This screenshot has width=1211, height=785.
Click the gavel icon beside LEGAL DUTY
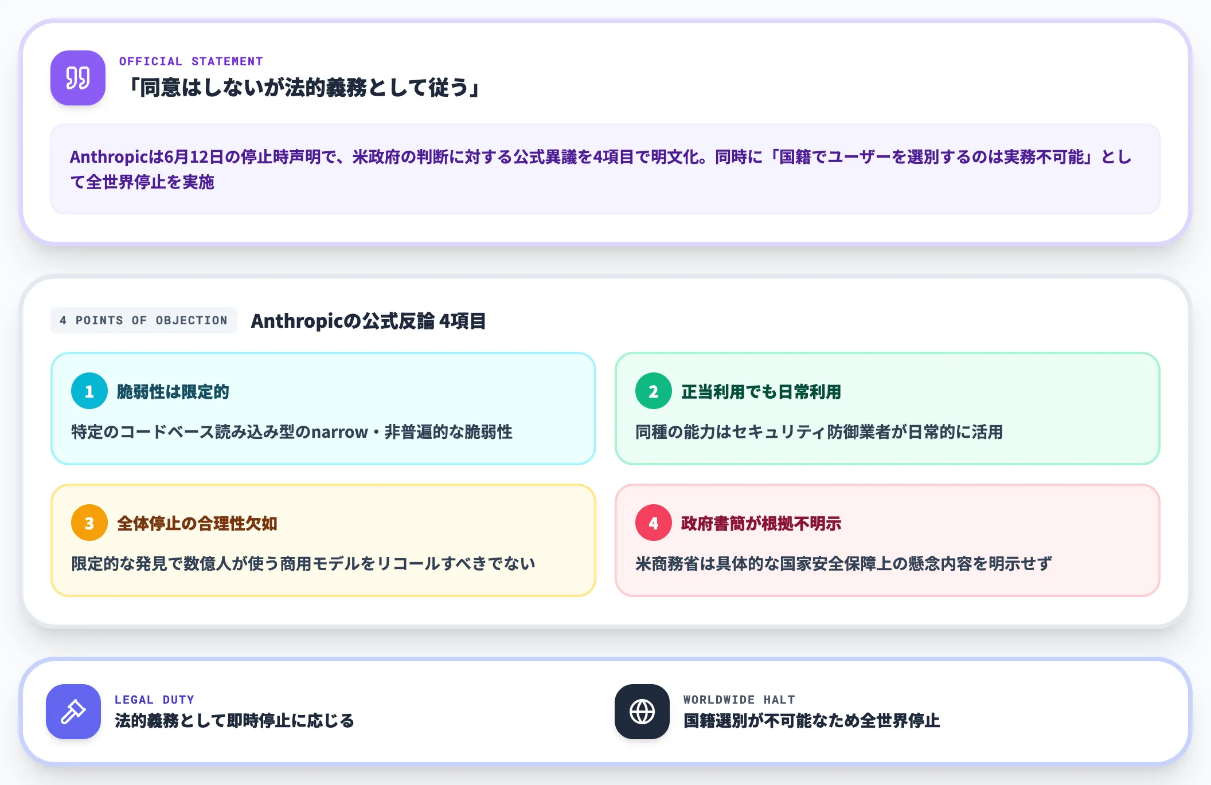pos(73,712)
